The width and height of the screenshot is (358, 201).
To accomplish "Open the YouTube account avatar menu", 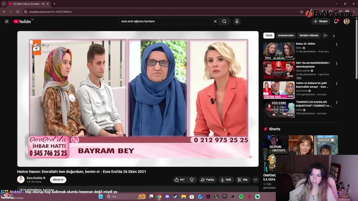I will click(x=347, y=21).
